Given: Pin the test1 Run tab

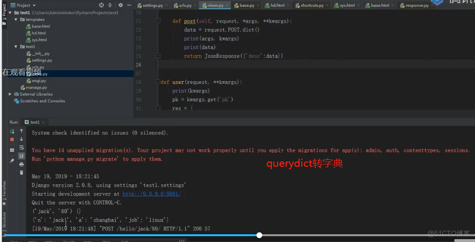Looking at the screenshot, I should [12, 161].
